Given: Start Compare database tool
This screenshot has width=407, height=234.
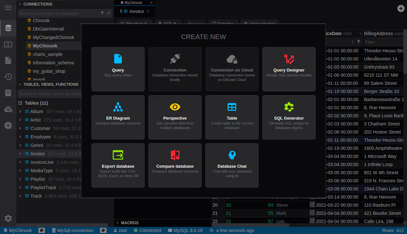Looking at the screenshot, I should coord(175,165).
